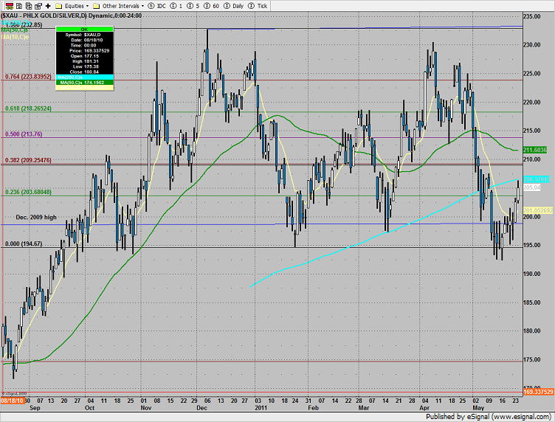Click the 175.00 price axis label
Screen dimensions: 555x422
click(x=532, y=360)
